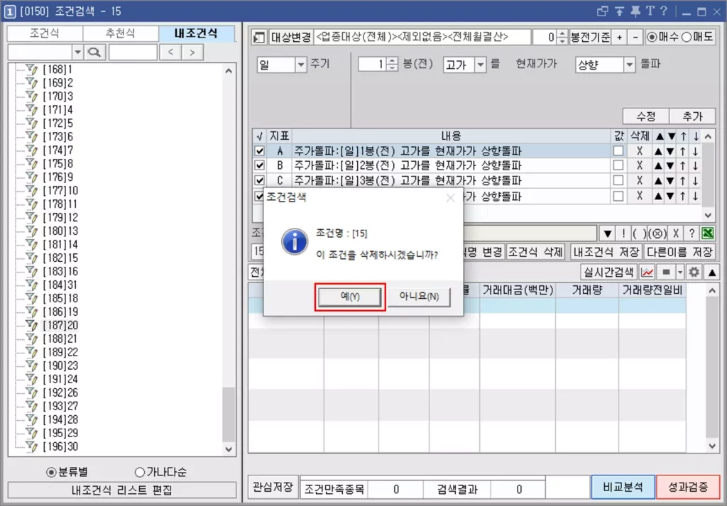Click the results table scroll down arrow
Screen dimensions: 727x506
(x=712, y=446)
